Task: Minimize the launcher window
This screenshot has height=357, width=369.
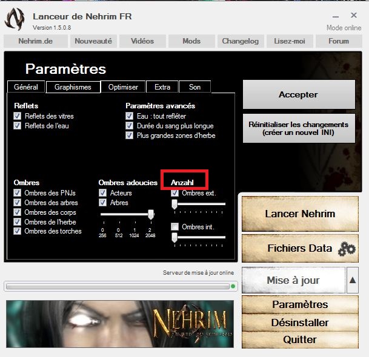Action: (x=336, y=17)
